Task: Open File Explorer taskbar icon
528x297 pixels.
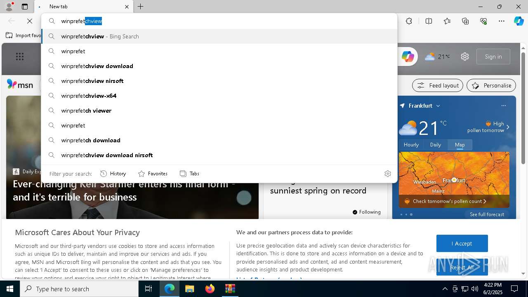Action: [x=189, y=289]
